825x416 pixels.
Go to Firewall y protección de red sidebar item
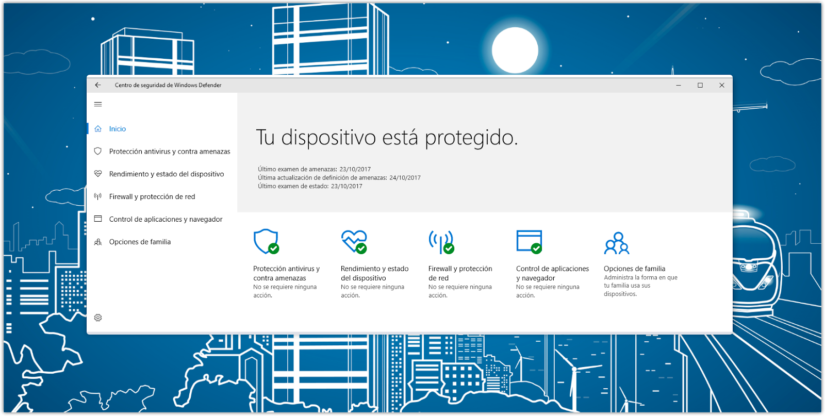tap(152, 196)
